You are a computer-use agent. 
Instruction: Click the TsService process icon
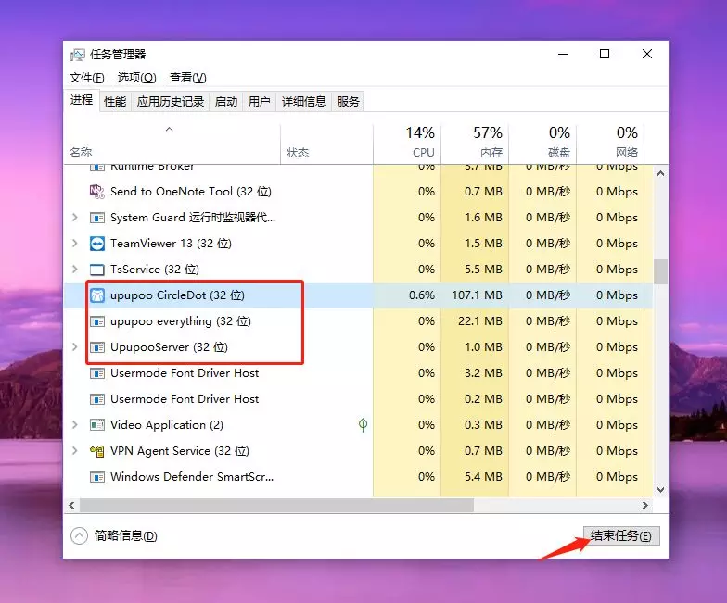coord(96,269)
